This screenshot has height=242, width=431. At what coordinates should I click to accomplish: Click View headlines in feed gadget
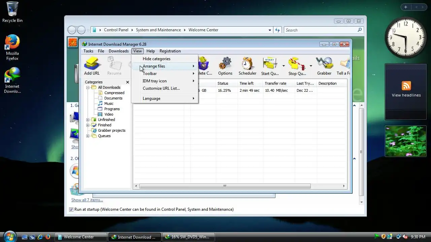[406, 95]
